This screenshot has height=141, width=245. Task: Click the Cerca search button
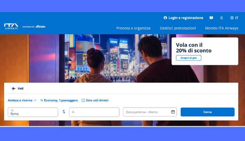coord(208,112)
